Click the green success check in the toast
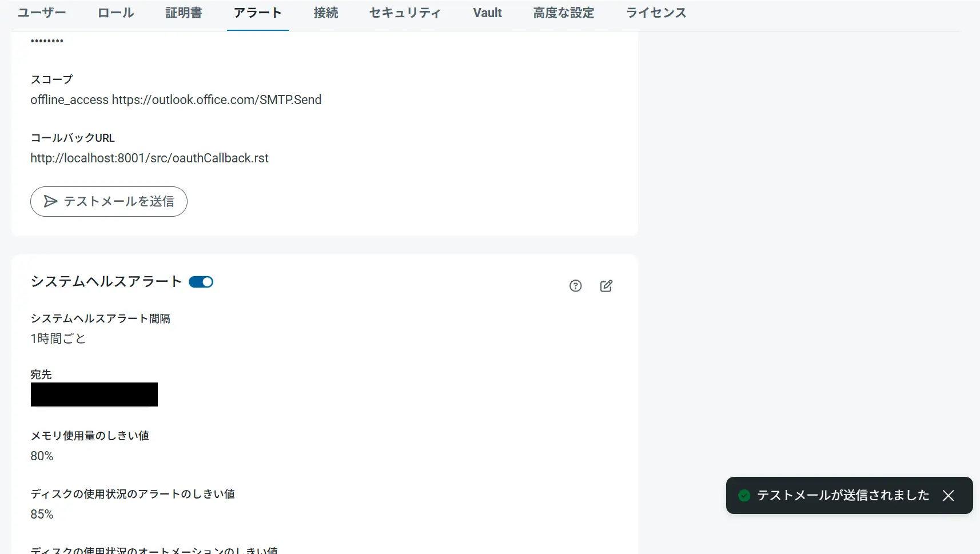The height and width of the screenshot is (554, 980). point(744,496)
